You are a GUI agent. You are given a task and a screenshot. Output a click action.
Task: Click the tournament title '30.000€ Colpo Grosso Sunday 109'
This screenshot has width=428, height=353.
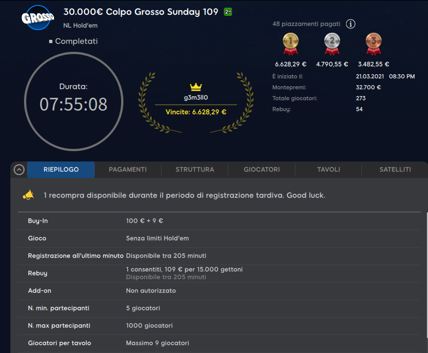[x=141, y=12]
